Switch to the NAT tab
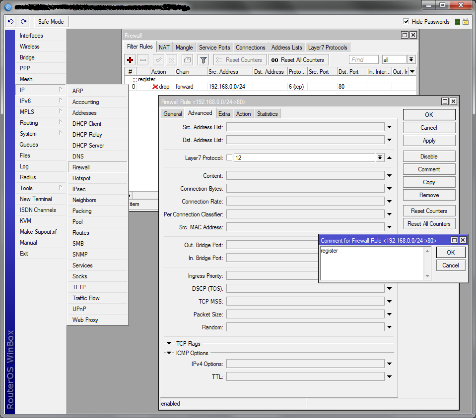 (164, 47)
